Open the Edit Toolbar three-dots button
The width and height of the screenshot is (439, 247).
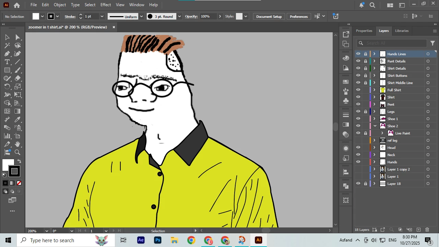click(12, 211)
